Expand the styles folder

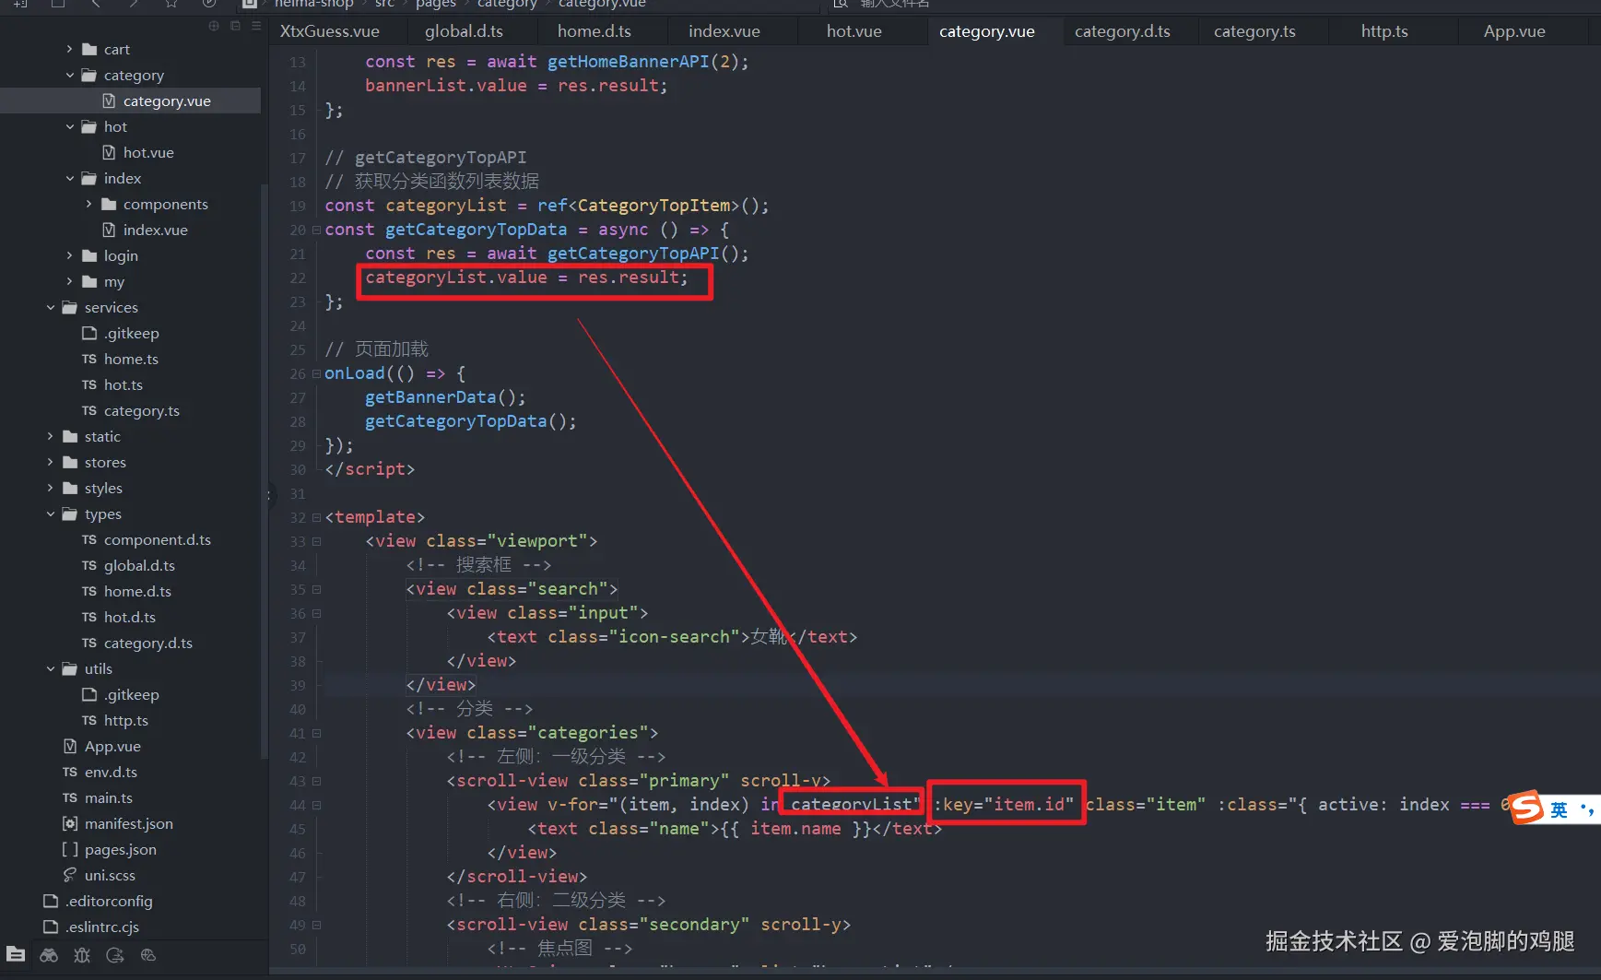coord(50,488)
